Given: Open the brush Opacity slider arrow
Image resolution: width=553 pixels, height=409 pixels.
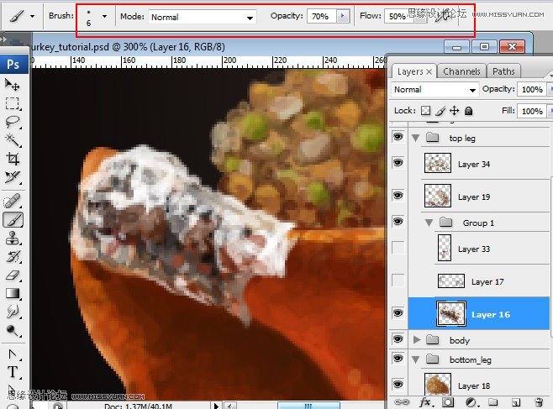Looking at the screenshot, I should tap(342, 16).
